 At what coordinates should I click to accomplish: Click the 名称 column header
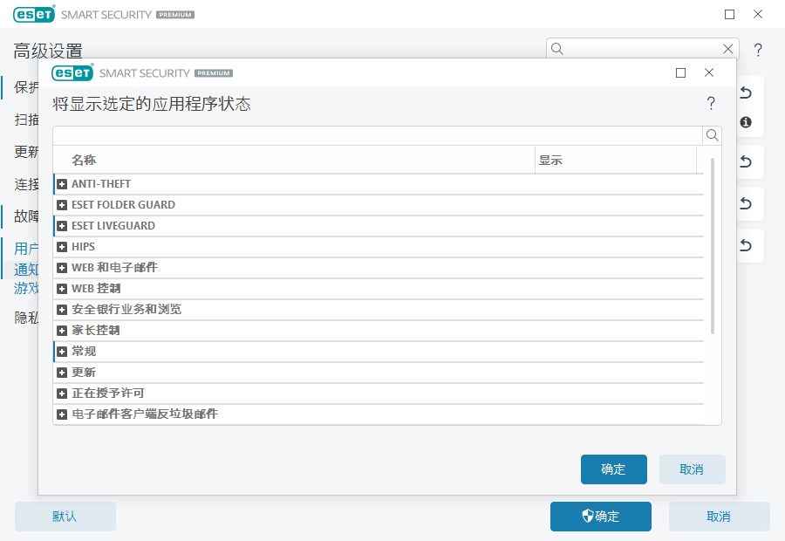coord(84,161)
